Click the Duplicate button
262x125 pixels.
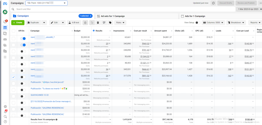(x=34, y=23)
